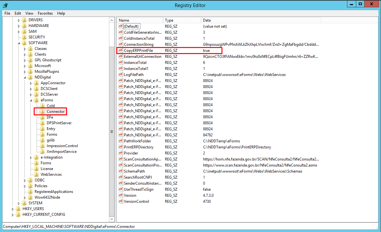Screen dimensions: 381x232
Task: Select the PathWorkFolder value entry
Action: [x=137, y=141]
